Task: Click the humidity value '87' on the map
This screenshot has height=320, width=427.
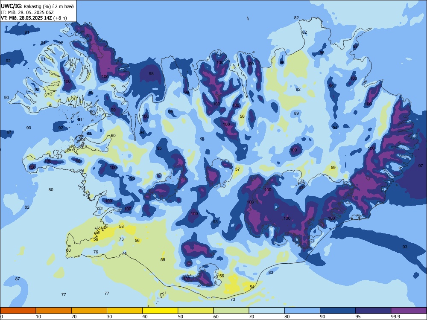Action: coord(18,279)
